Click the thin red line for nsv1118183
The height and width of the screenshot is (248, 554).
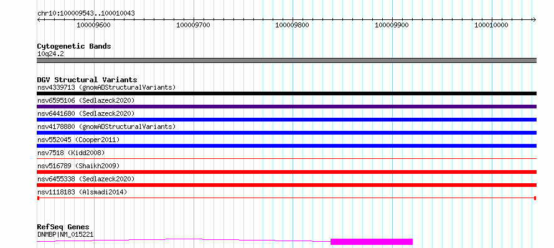[286, 198]
